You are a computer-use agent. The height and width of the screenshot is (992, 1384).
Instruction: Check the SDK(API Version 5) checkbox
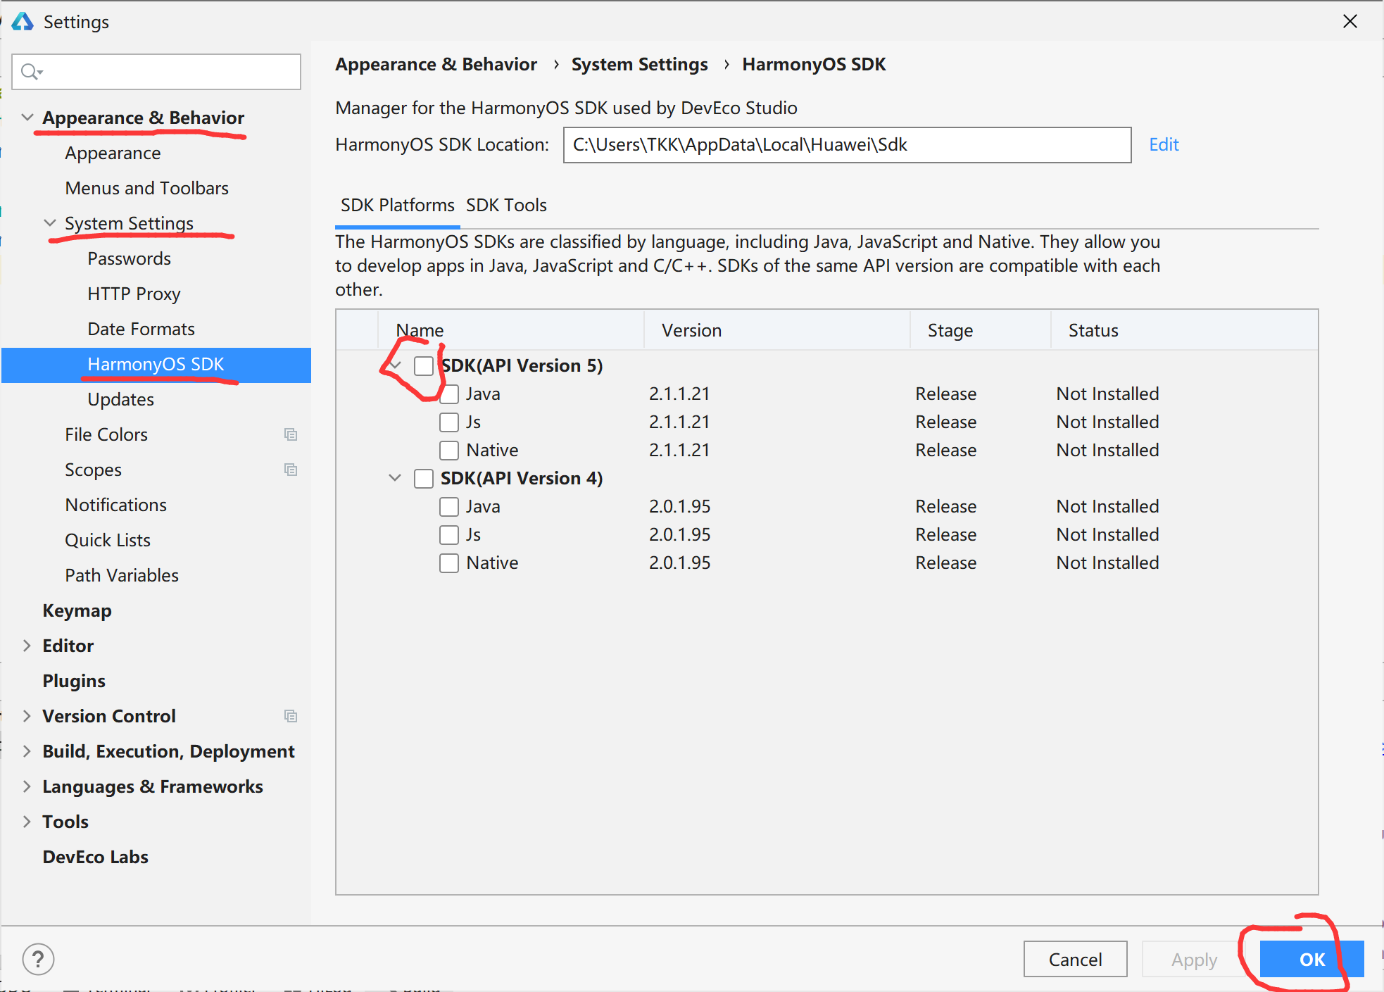click(424, 365)
